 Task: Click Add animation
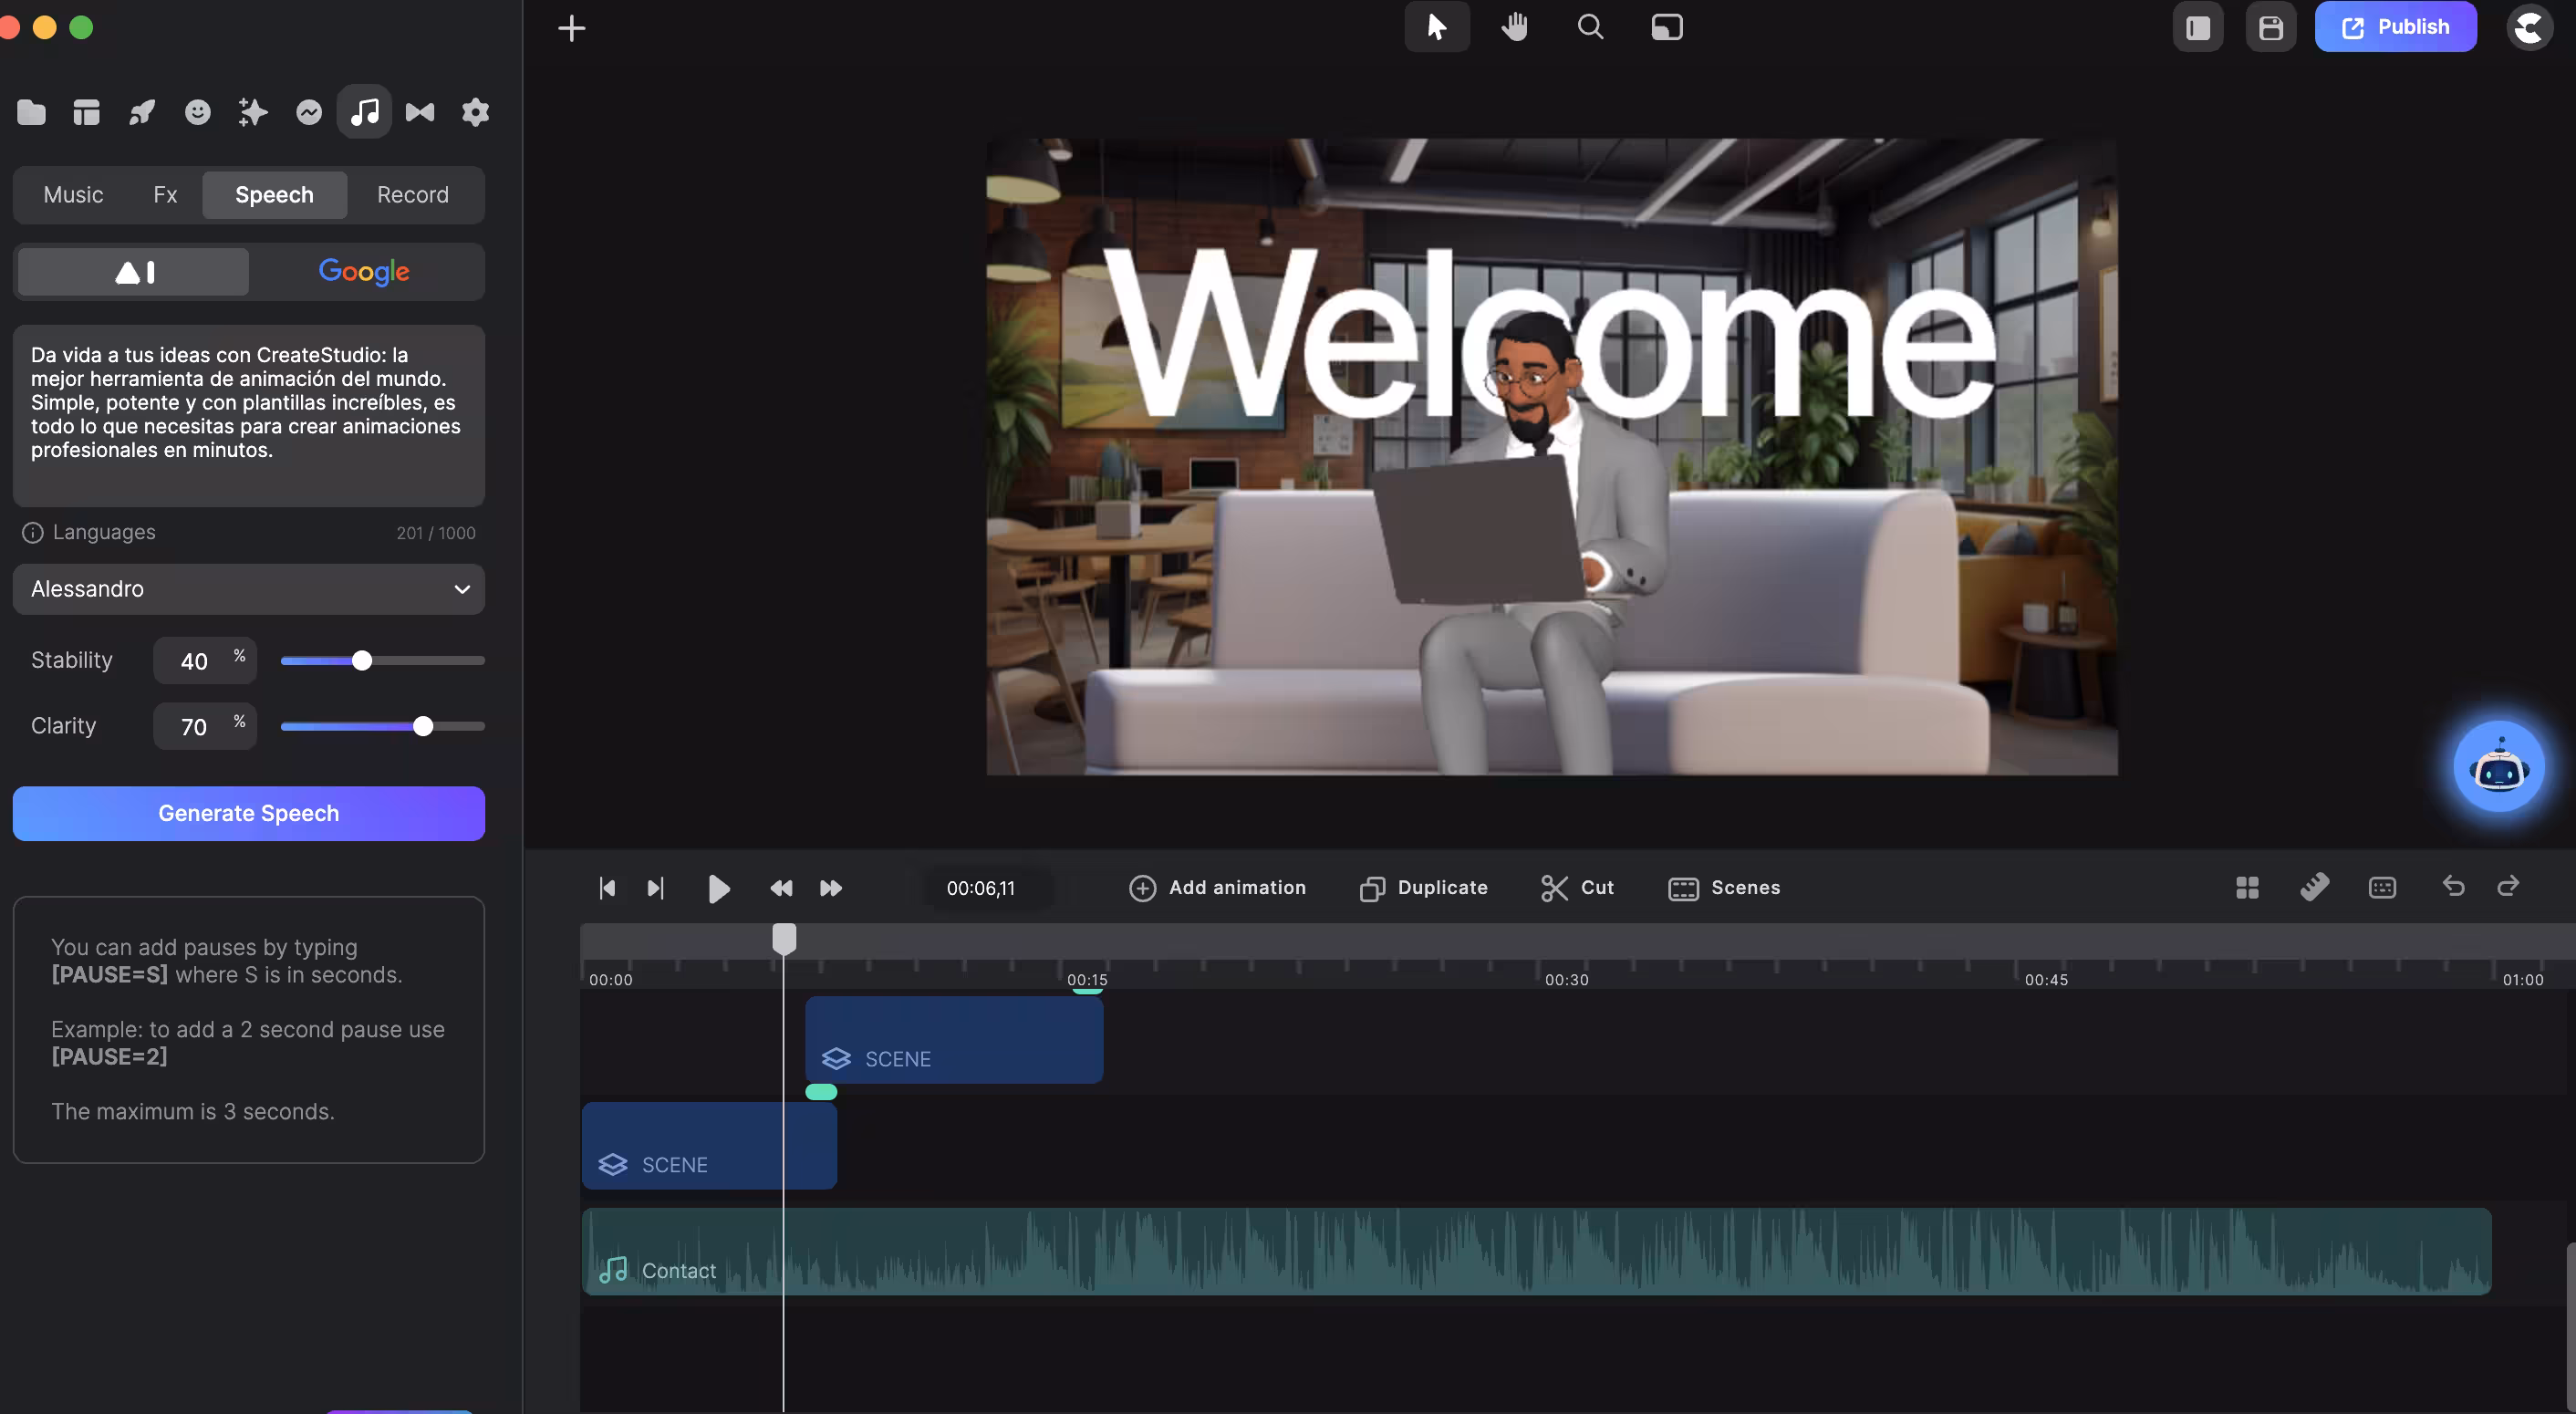(x=1217, y=888)
